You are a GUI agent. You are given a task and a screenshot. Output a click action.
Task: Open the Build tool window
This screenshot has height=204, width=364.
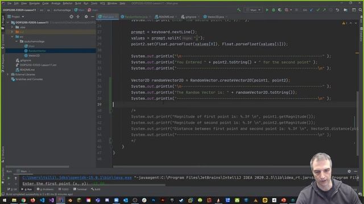click(96, 189)
